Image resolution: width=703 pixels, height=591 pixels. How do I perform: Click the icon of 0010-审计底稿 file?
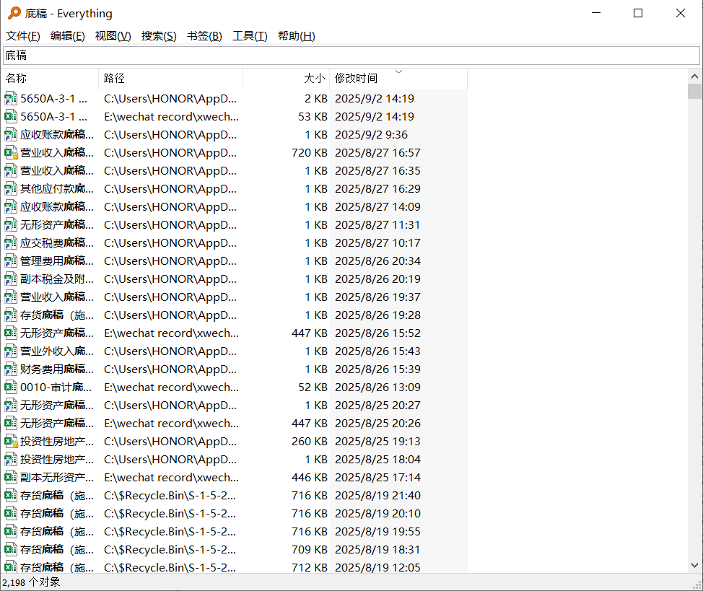point(11,387)
